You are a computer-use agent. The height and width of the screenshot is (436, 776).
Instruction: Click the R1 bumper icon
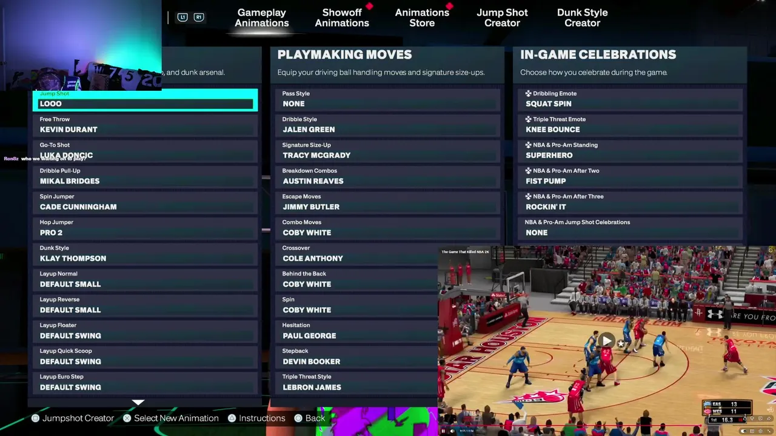click(x=198, y=18)
